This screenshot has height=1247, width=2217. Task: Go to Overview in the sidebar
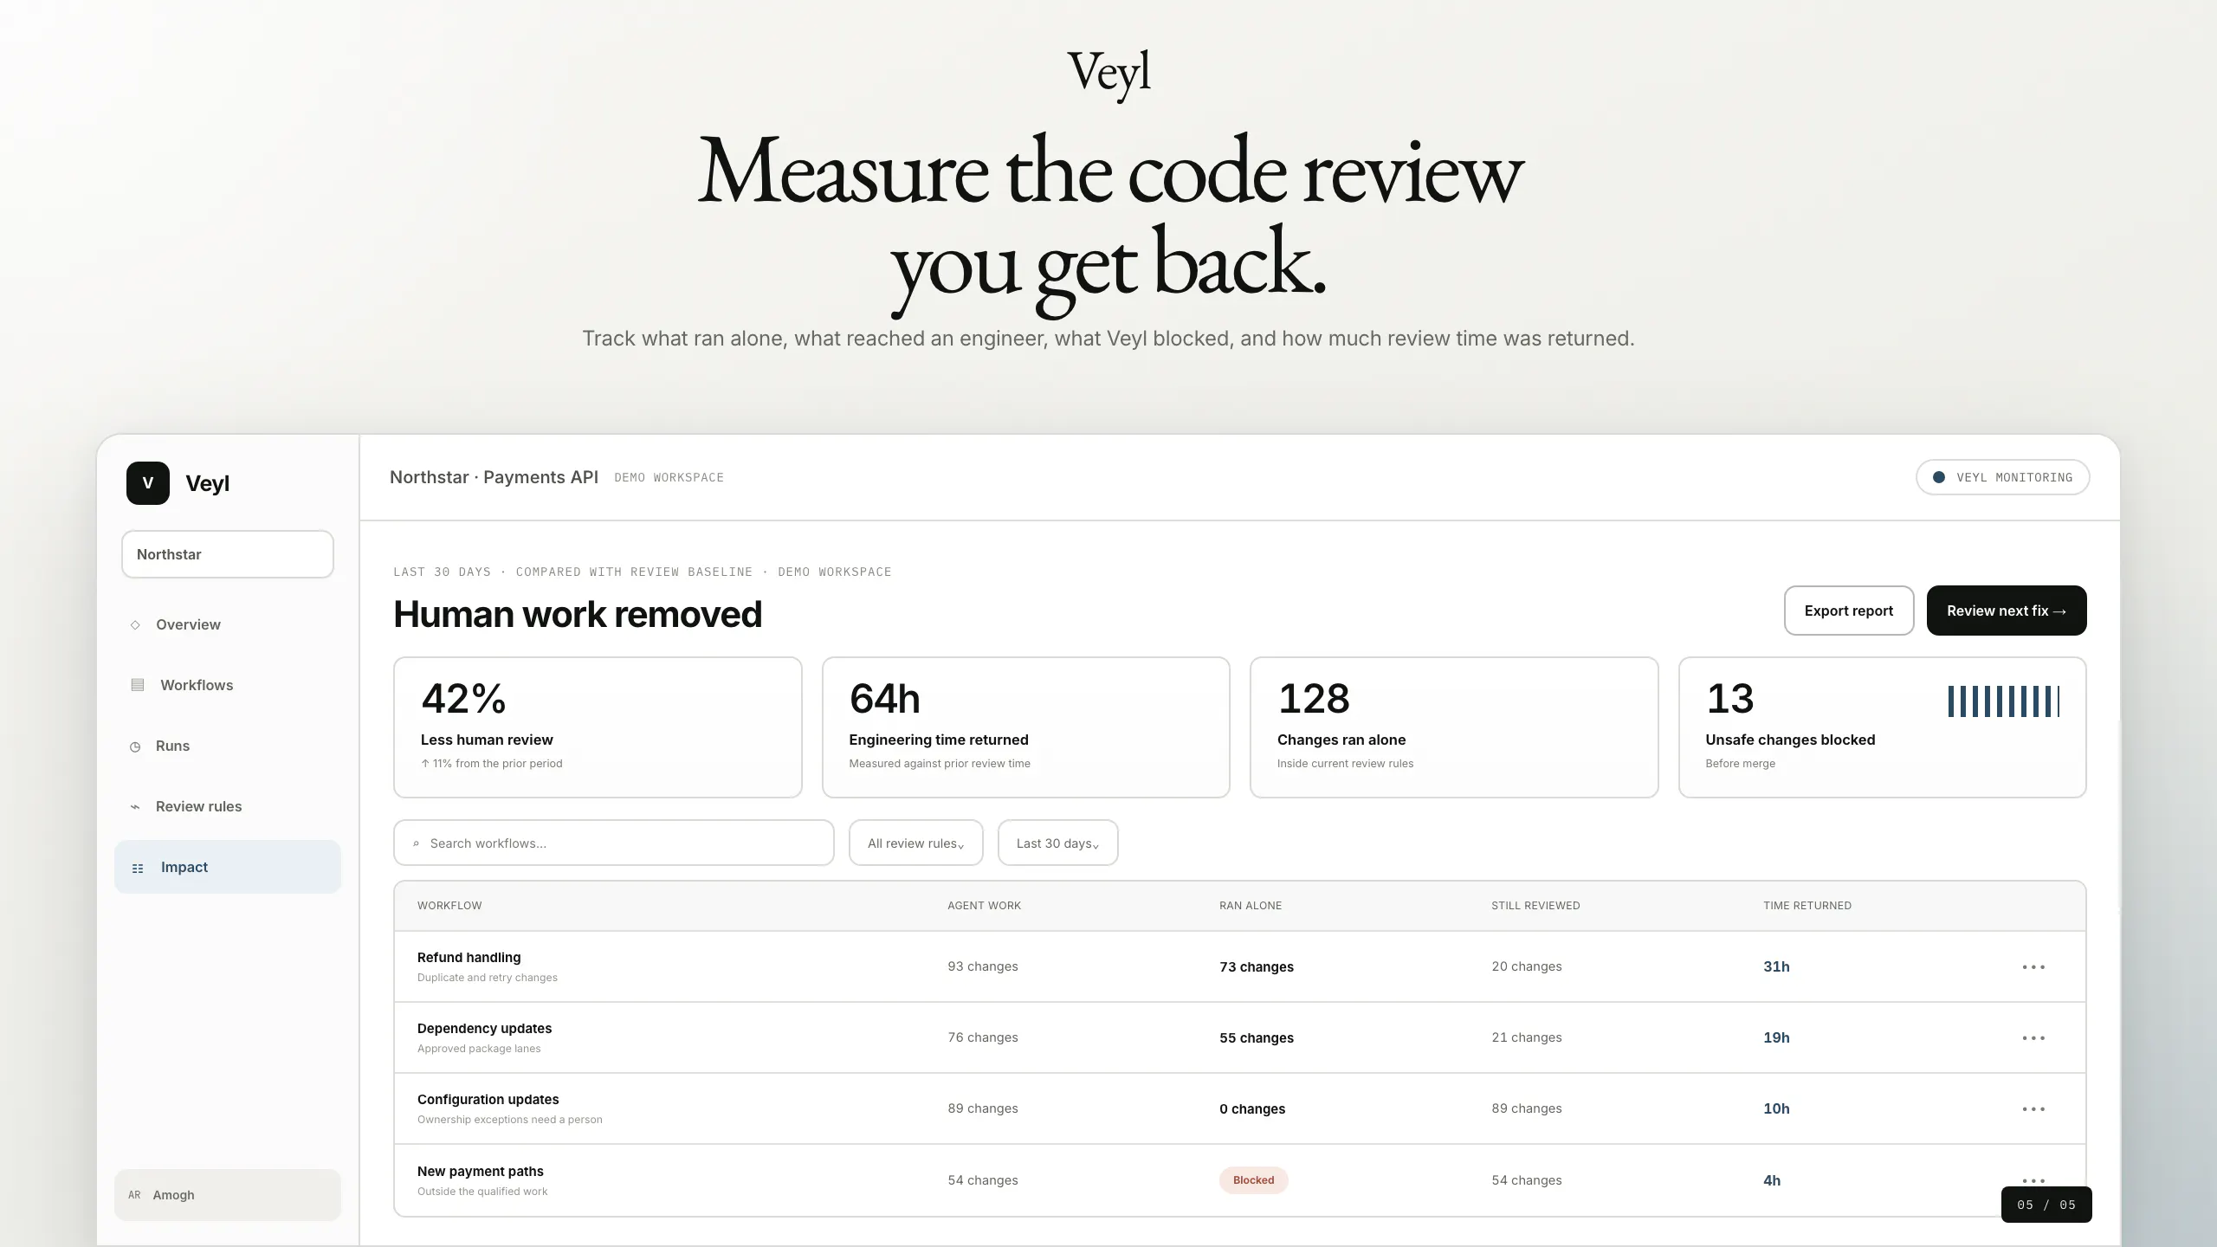(228, 624)
